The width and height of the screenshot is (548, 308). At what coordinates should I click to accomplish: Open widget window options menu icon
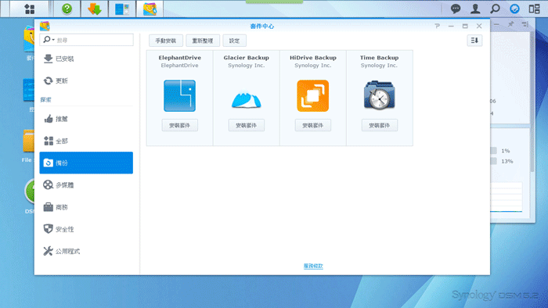[525, 24]
